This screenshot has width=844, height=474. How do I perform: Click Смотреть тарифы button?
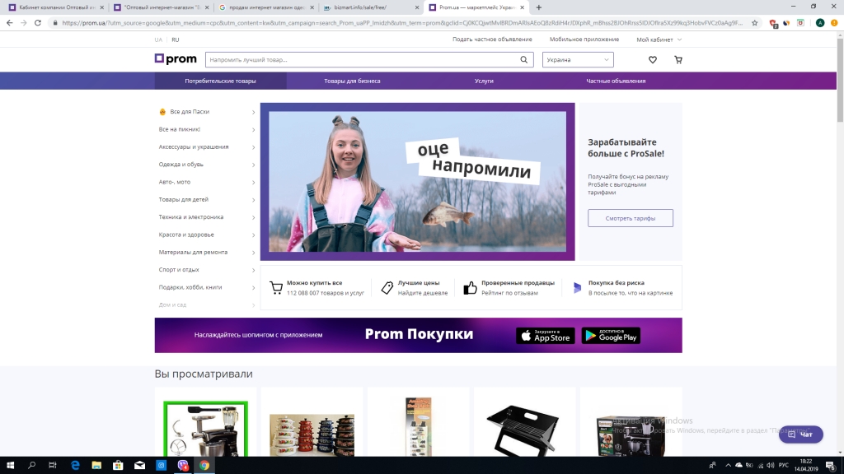point(631,218)
